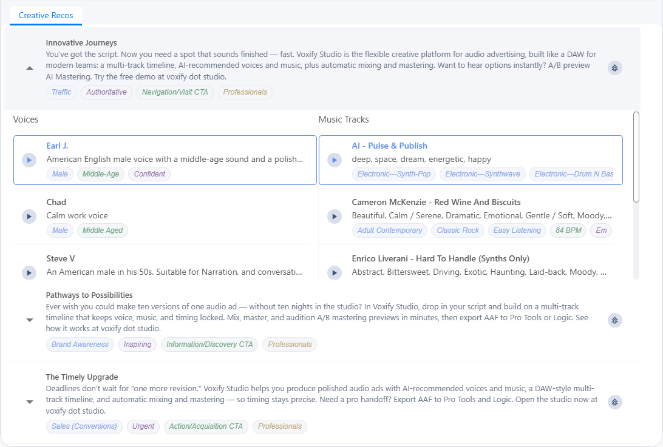Screen dimensions: 663x447
Task: Play the AI - Pulse & Publish track
Action: tap(335, 160)
